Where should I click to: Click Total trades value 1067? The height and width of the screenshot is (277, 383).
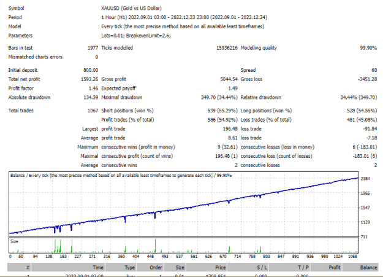click(93, 111)
